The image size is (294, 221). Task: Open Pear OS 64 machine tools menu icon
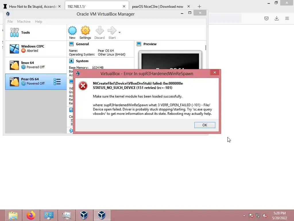(x=57, y=81)
